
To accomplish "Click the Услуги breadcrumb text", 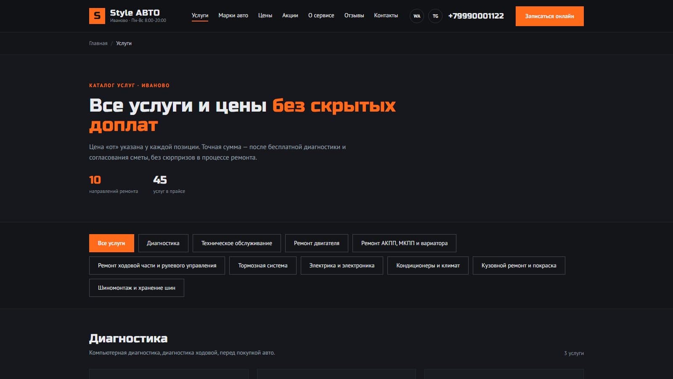I will [124, 43].
